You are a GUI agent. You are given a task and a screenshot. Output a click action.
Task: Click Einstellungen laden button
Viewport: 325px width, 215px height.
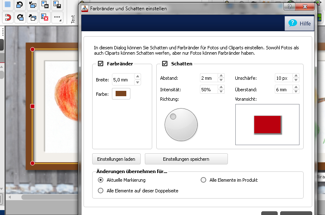116,159
